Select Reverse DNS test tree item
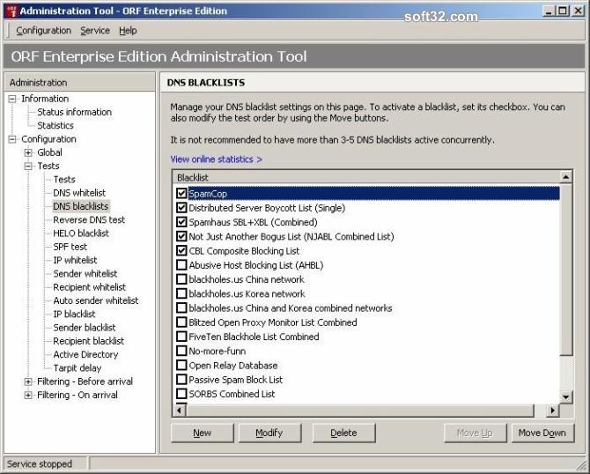Image resolution: width=590 pixels, height=474 pixels. 89,220
